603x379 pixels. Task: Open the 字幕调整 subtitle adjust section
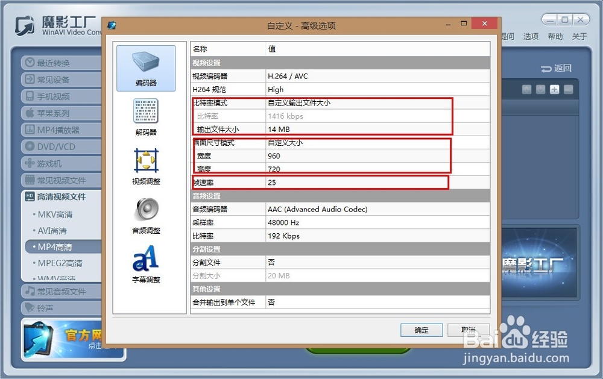146,265
